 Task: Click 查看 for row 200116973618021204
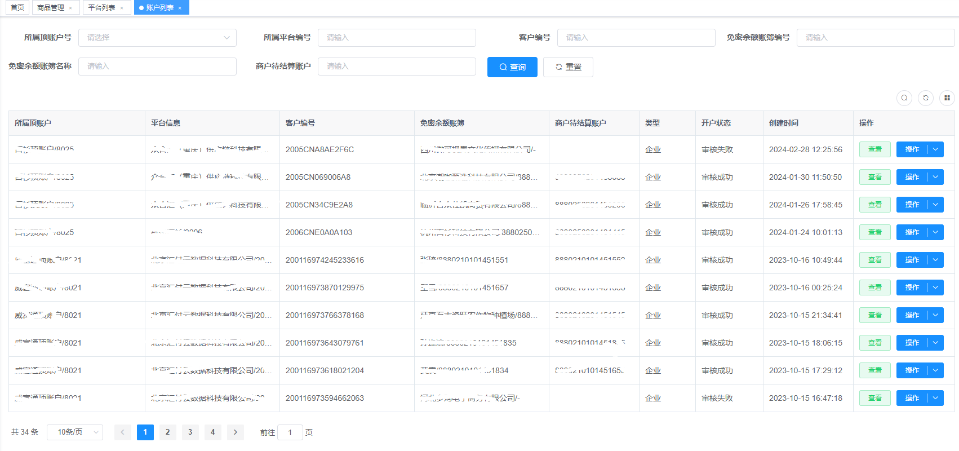click(875, 370)
